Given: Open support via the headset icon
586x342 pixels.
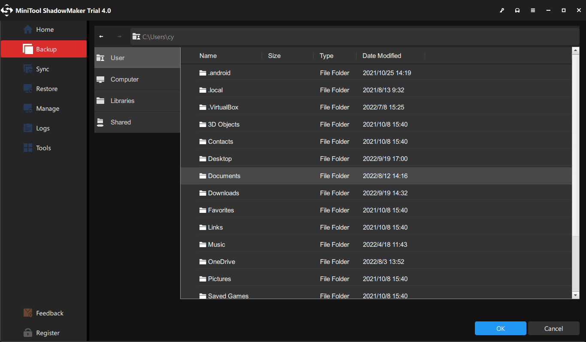Looking at the screenshot, I should coord(517,10).
